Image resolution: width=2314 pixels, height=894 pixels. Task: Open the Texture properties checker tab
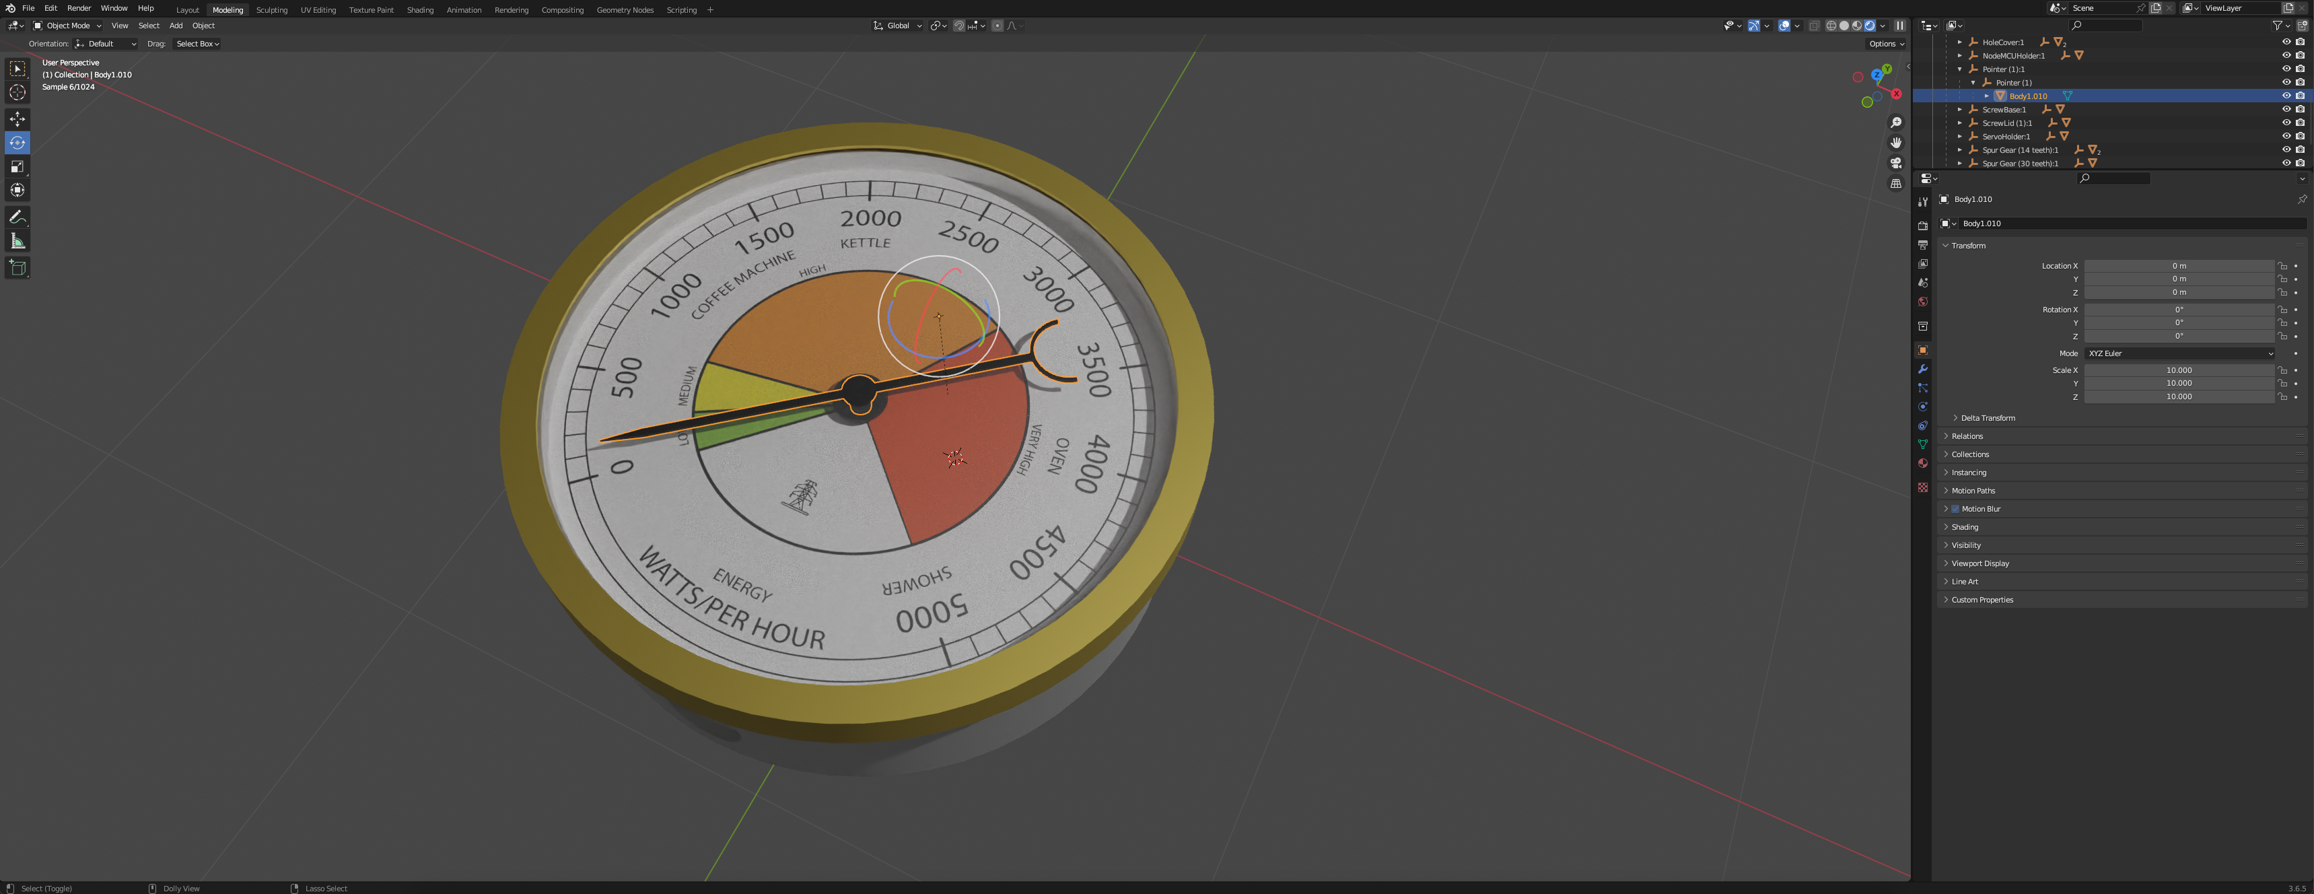(x=1922, y=487)
